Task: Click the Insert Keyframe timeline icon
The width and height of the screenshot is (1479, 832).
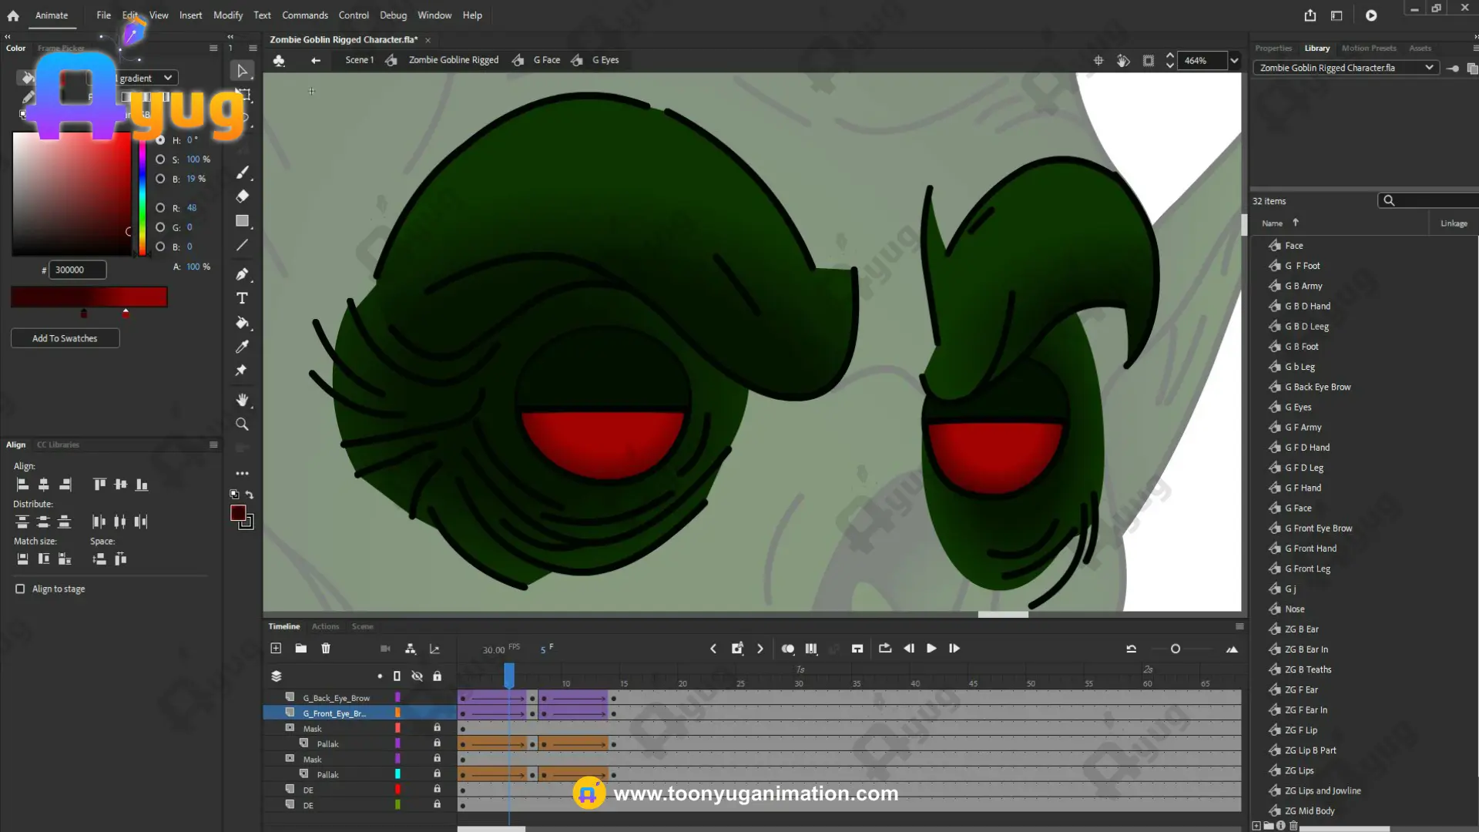Action: [737, 649]
